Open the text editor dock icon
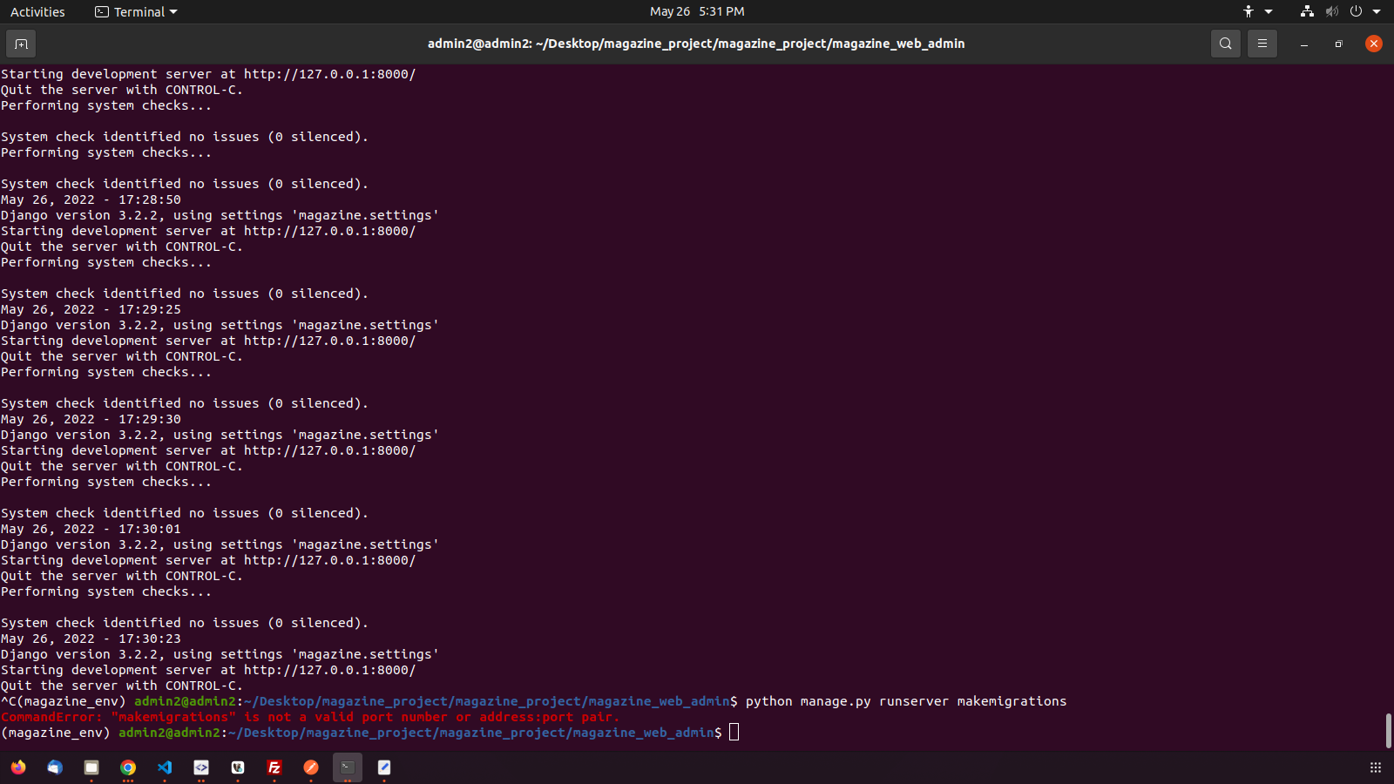 pyautogui.click(x=384, y=767)
